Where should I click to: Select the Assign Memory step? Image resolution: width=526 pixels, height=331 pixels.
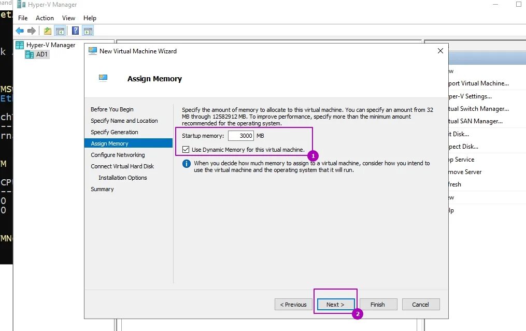click(x=129, y=143)
